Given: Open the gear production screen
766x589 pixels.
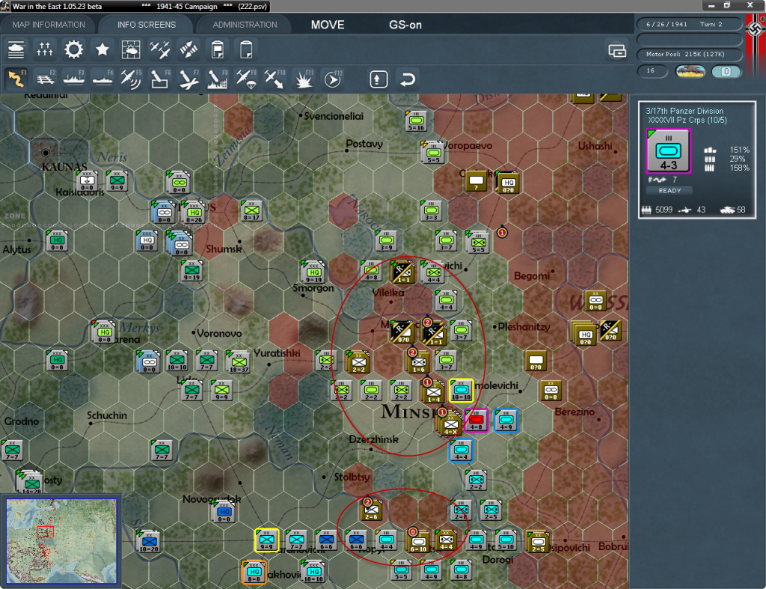Looking at the screenshot, I should 74,49.
